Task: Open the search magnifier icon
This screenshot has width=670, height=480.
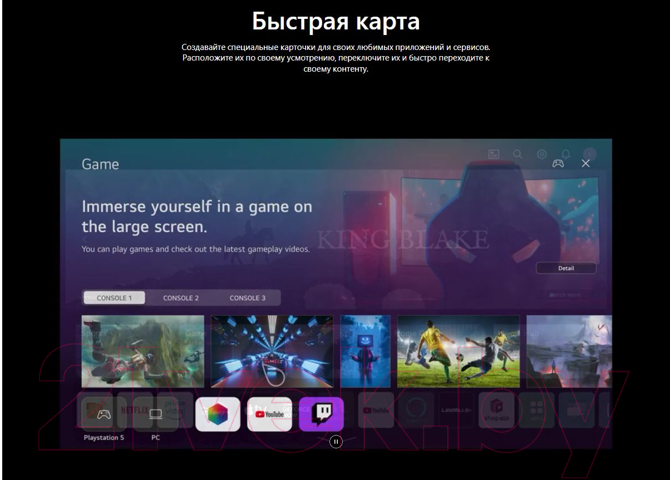Action: [x=518, y=154]
